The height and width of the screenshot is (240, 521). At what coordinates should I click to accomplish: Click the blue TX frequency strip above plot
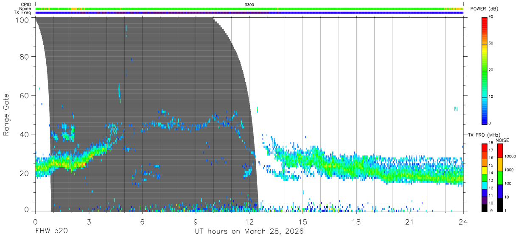(249, 13)
